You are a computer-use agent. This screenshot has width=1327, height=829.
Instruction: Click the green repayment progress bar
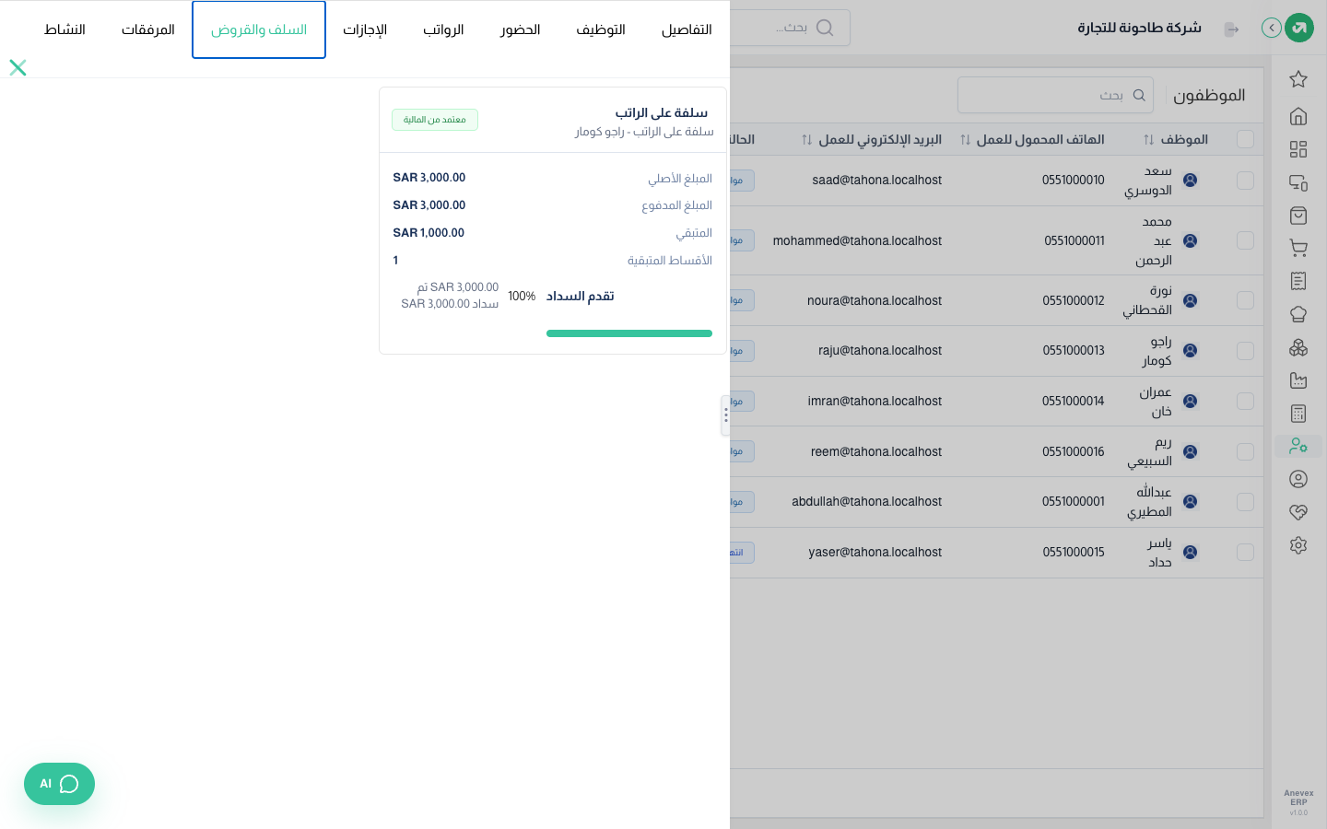tap(629, 333)
